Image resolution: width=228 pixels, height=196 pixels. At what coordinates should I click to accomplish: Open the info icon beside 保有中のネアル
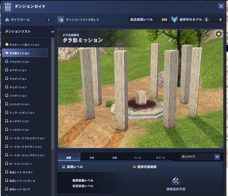coord(206,20)
